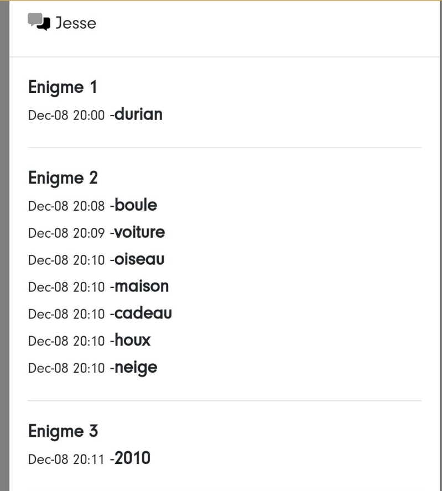This screenshot has width=442, height=491.
Task: Click the boule answer entry
Action: click(x=136, y=206)
